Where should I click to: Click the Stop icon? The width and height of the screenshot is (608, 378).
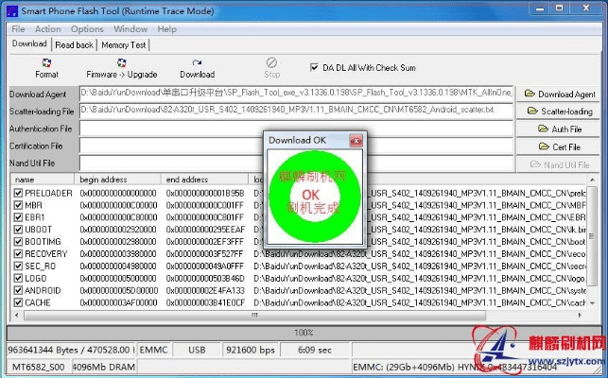[x=272, y=63]
